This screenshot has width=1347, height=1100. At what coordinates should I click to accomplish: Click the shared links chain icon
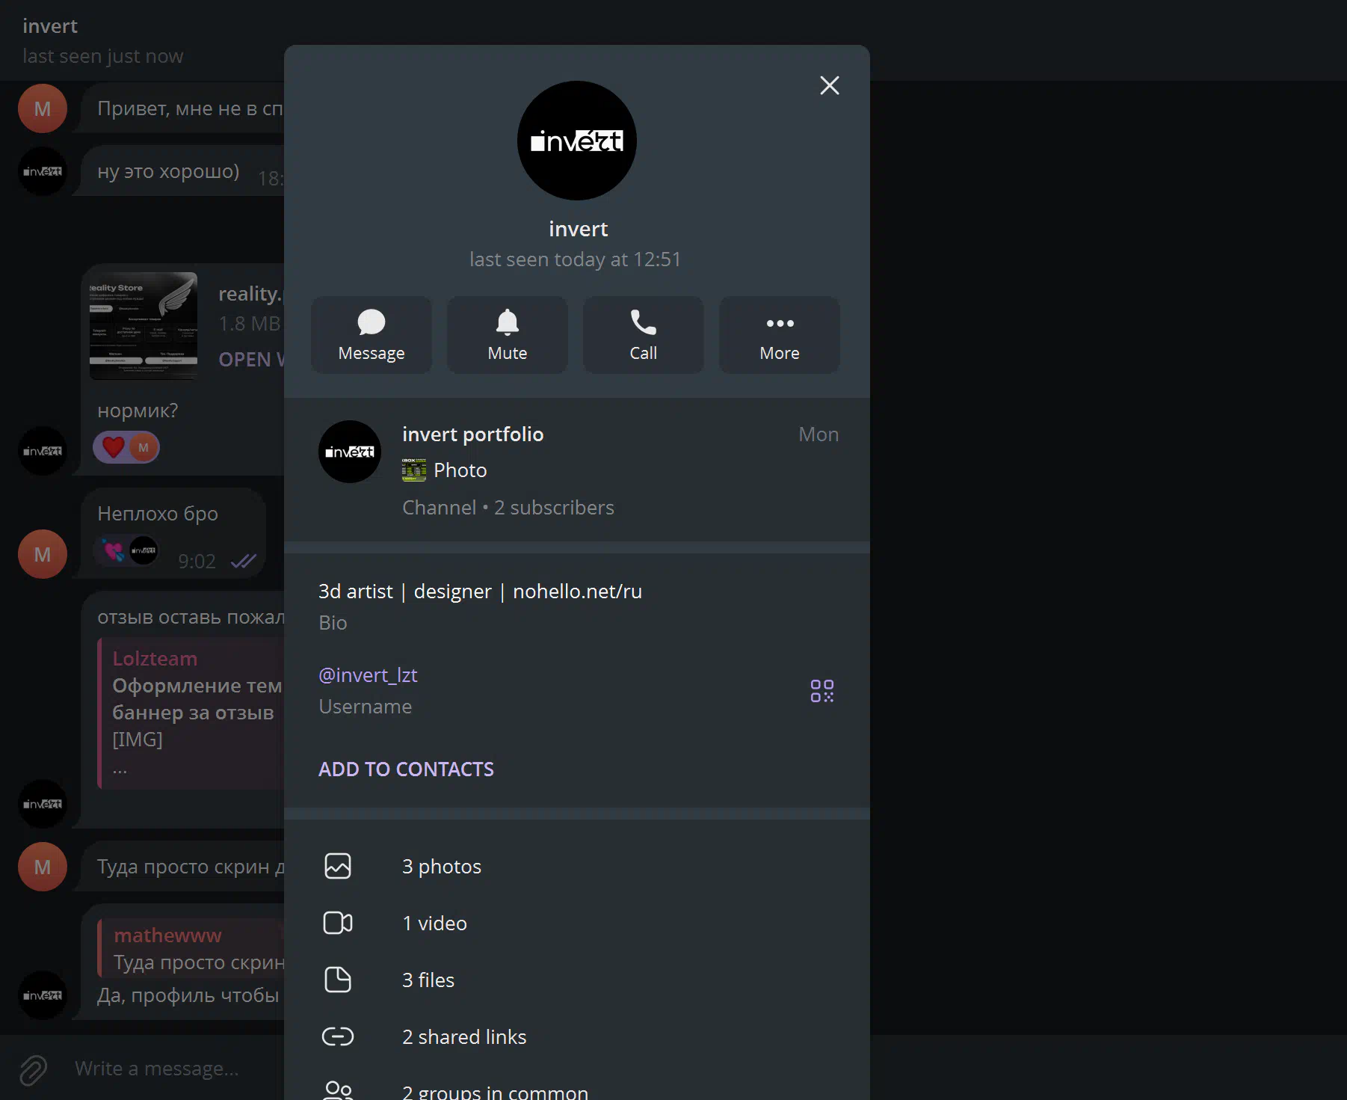pos(338,1036)
